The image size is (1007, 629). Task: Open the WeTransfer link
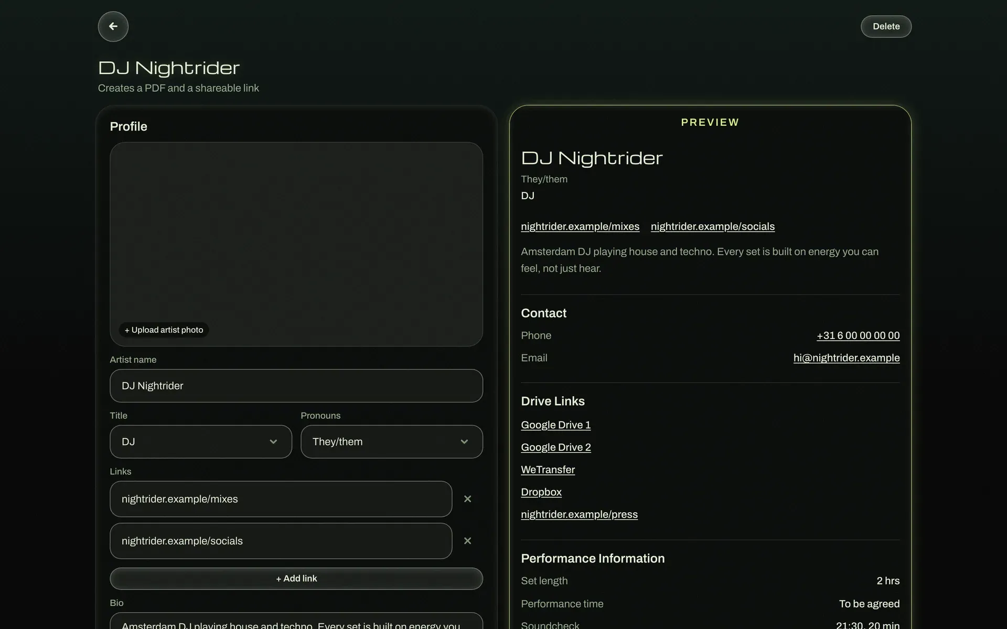coord(548,470)
